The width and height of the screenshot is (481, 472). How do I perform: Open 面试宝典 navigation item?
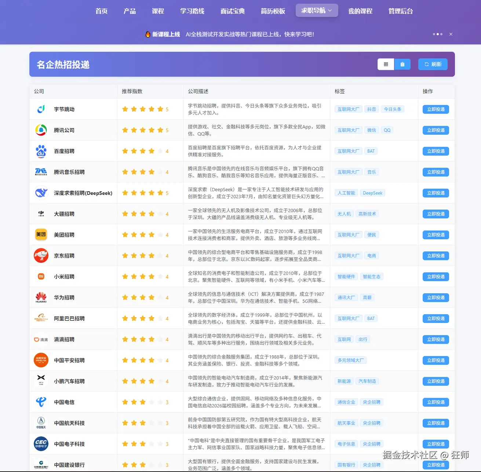pyautogui.click(x=233, y=11)
